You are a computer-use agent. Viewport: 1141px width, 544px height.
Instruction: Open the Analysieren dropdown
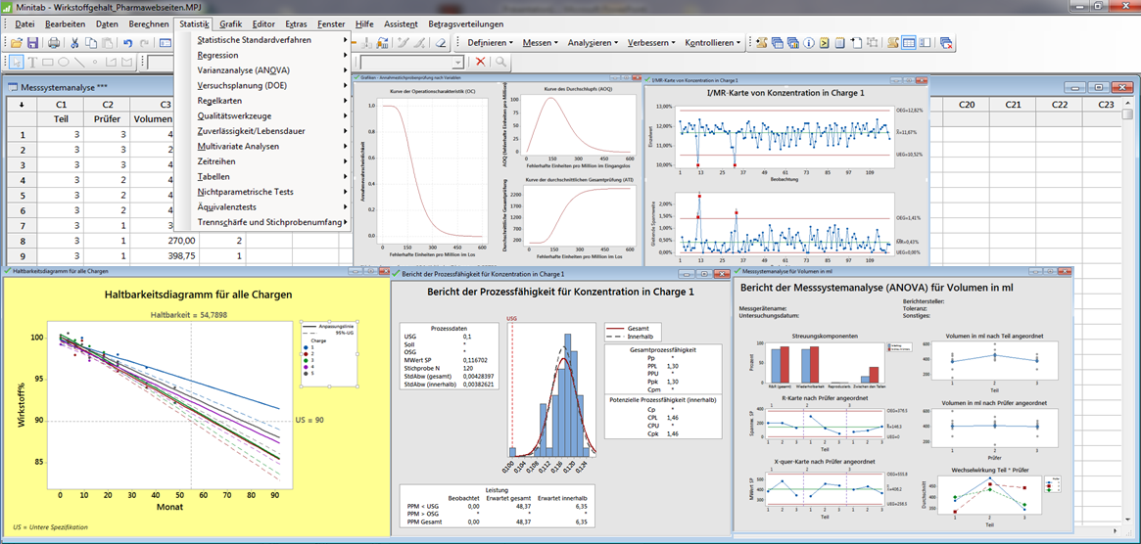593,42
